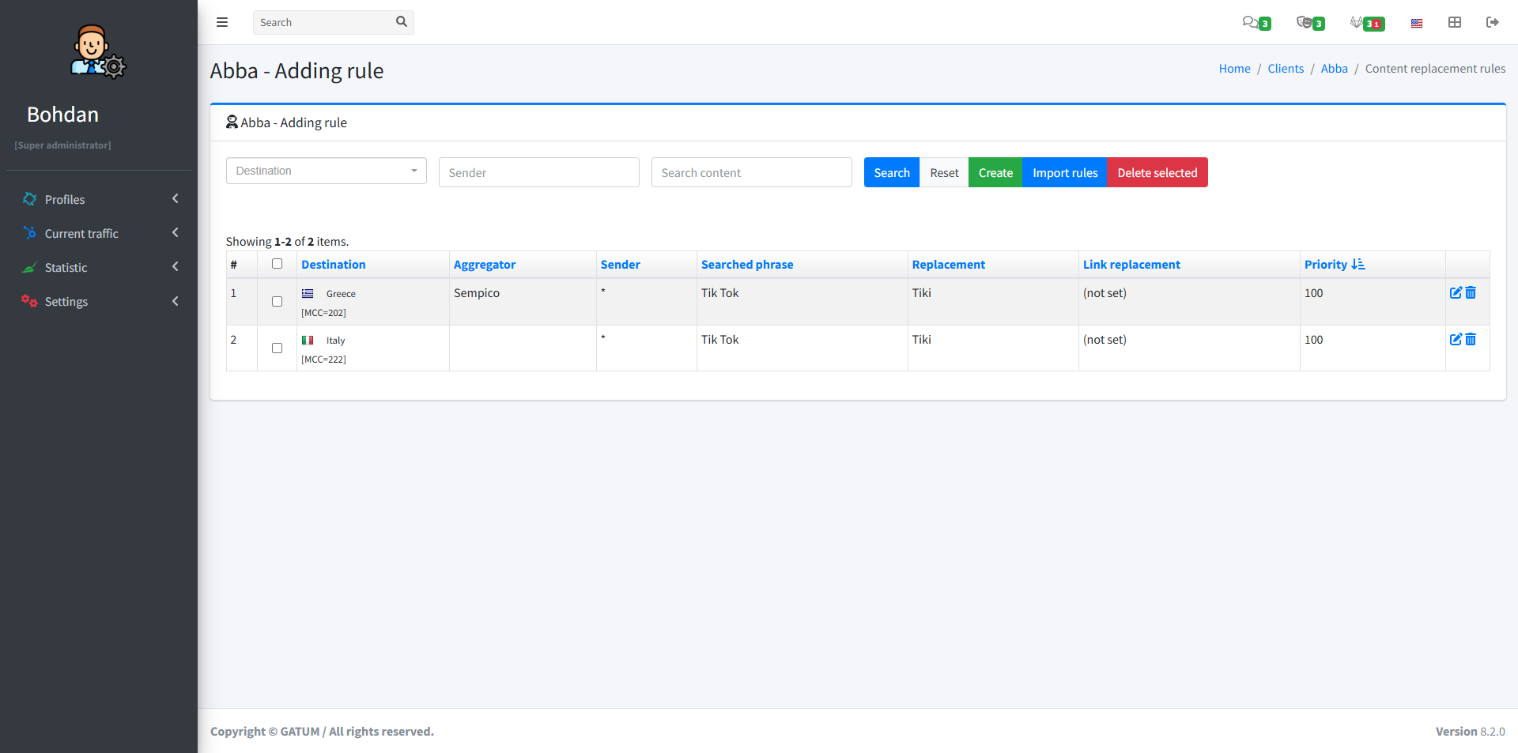
Task: Open the chat messages notification icon
Action: (x=1252, y=22)
